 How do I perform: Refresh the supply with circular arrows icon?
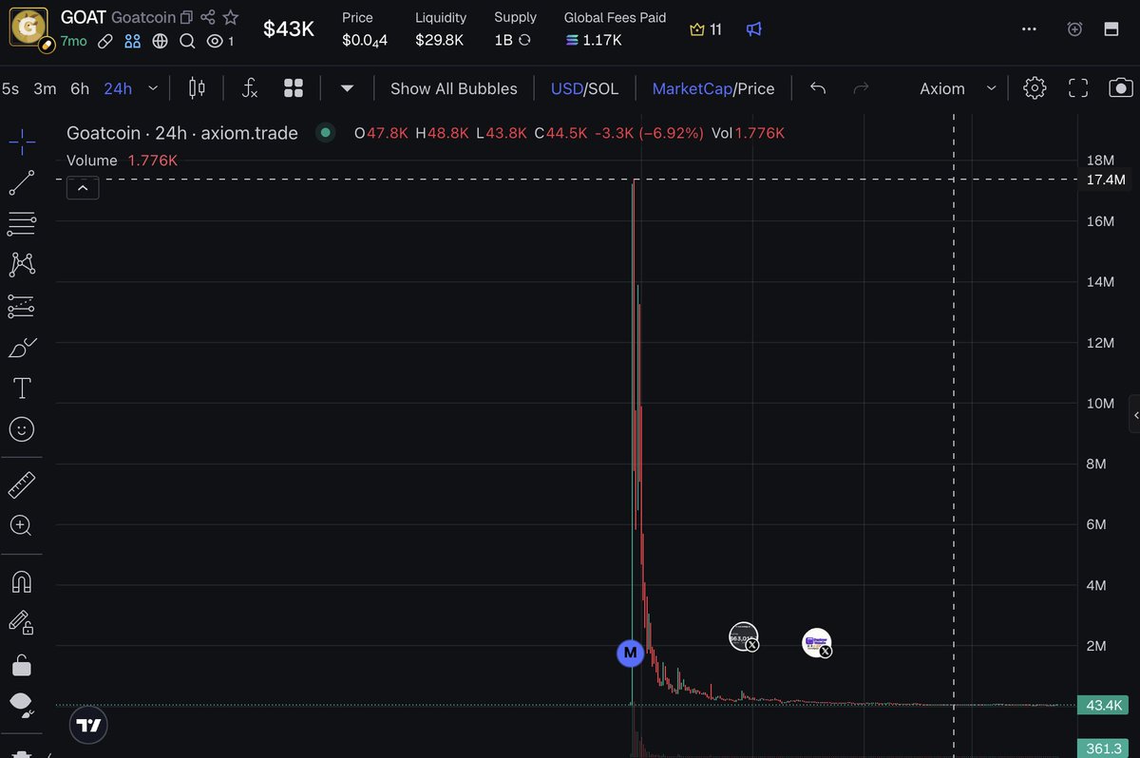tap(524, 40)
